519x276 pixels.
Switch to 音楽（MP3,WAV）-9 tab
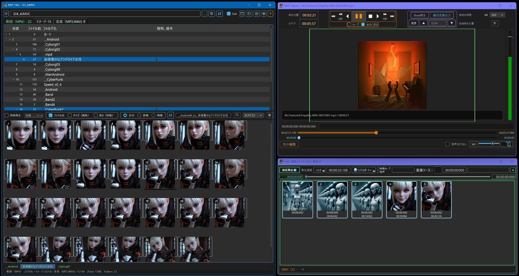(x=70, y=21)
